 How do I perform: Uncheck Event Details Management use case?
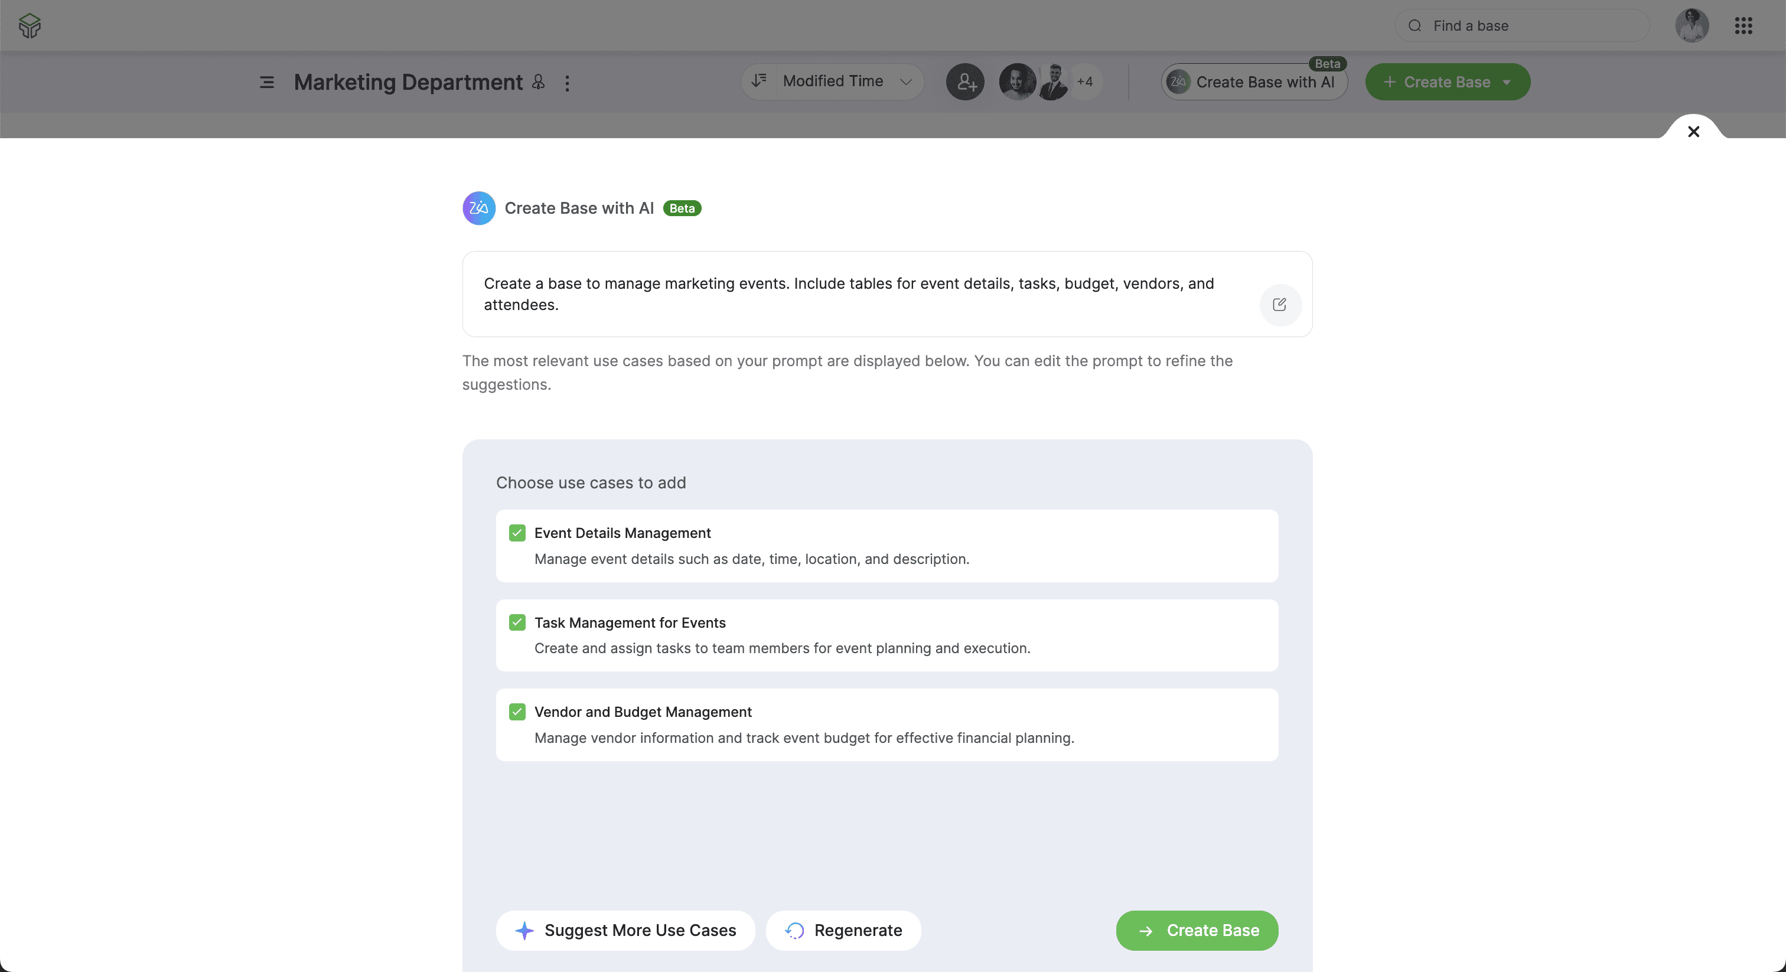point(517,533)
